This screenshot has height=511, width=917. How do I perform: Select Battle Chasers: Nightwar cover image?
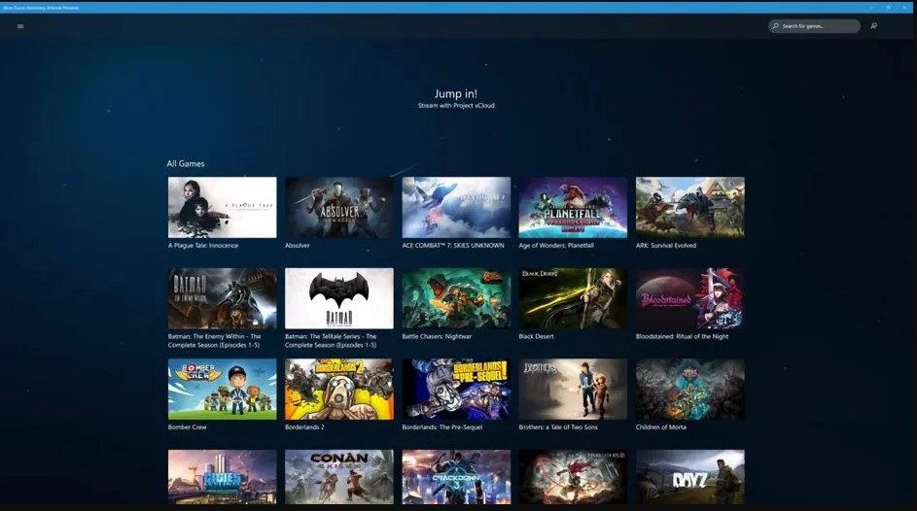(456, 298)
